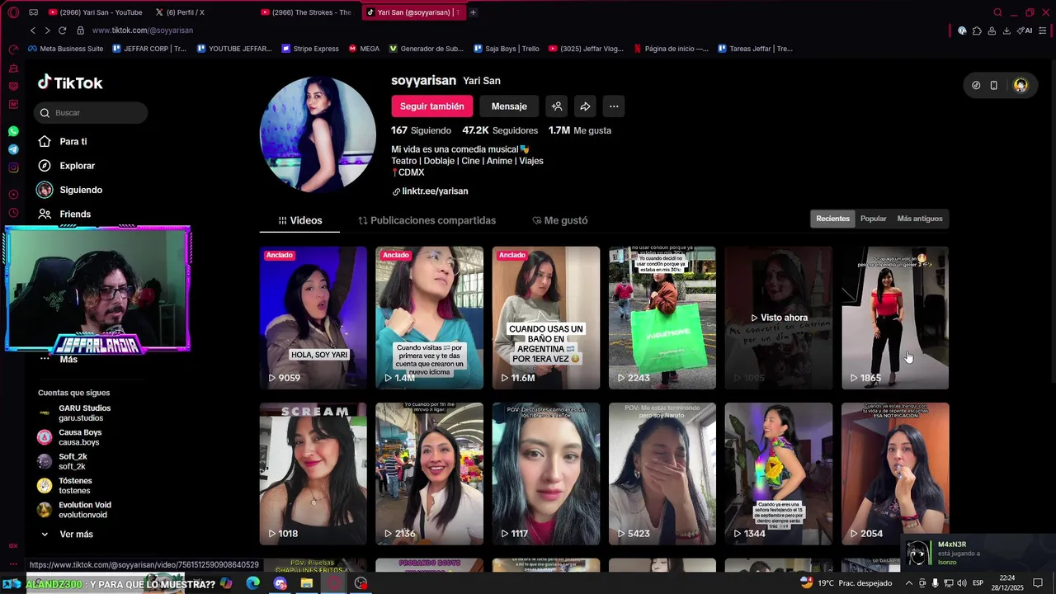This screenshot has width=1056, height=594.
Task: Click the AI button in browser toolbar
Action: pyautogui.click(x=1025, y=31)
